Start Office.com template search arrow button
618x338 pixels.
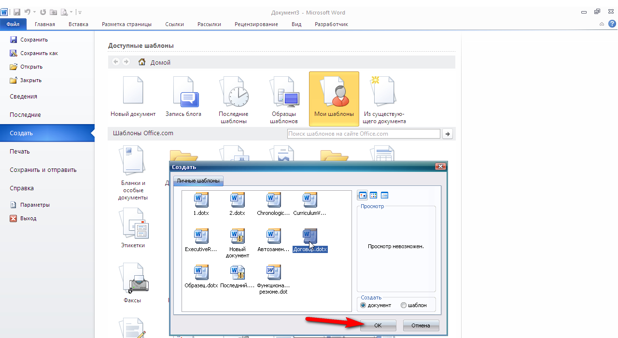448,134
